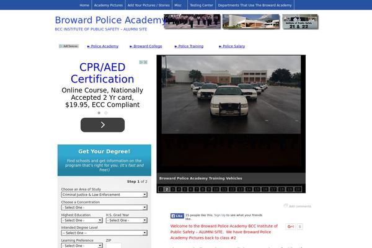
Task: Click the AdChoices icon
Action: [x=69, y=46]
